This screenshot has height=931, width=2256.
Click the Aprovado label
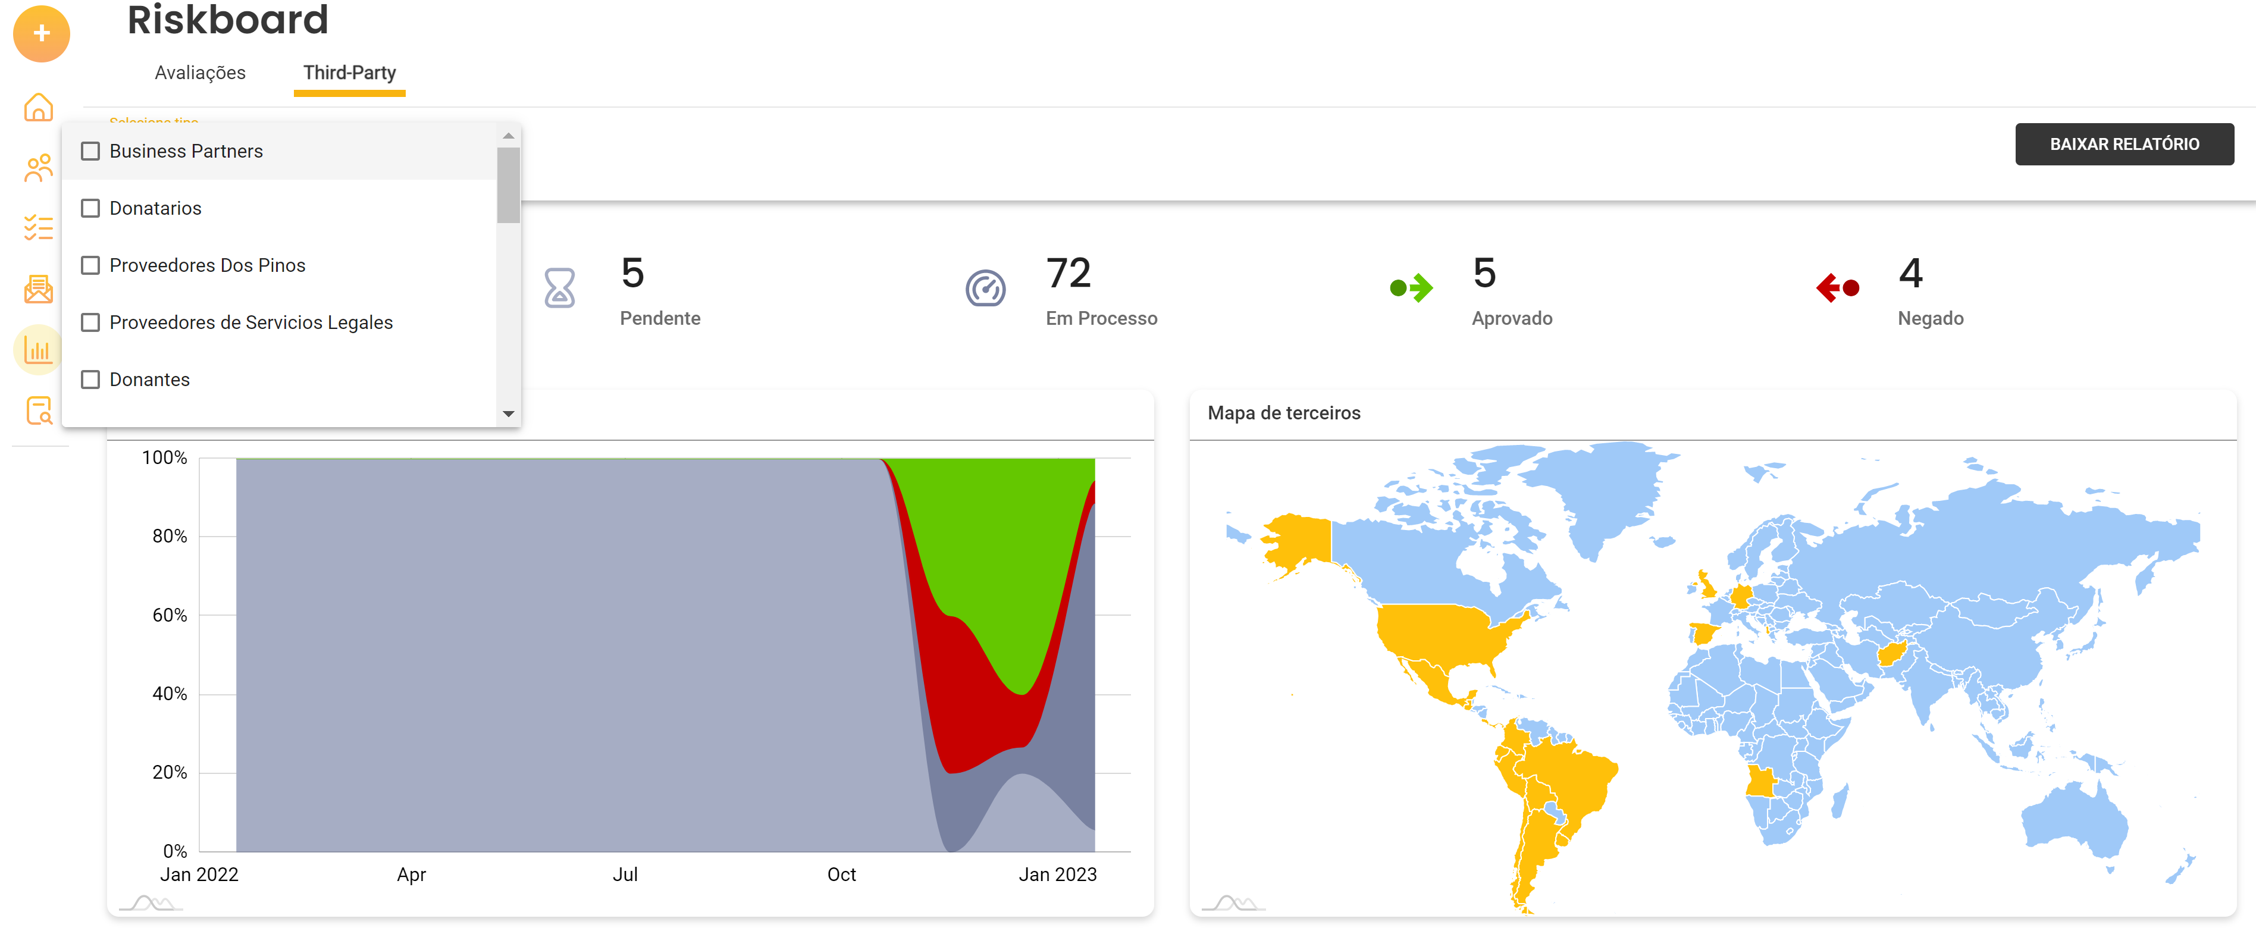1512,318
